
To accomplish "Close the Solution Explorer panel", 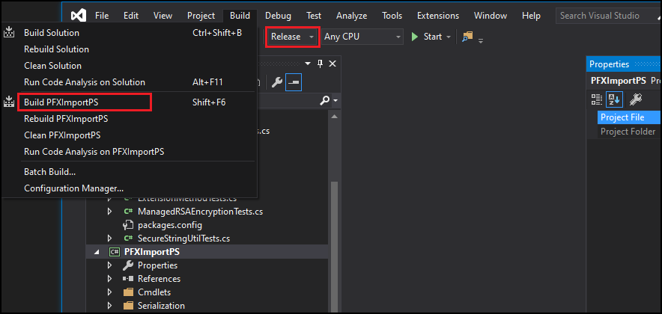I will [332, 64].
